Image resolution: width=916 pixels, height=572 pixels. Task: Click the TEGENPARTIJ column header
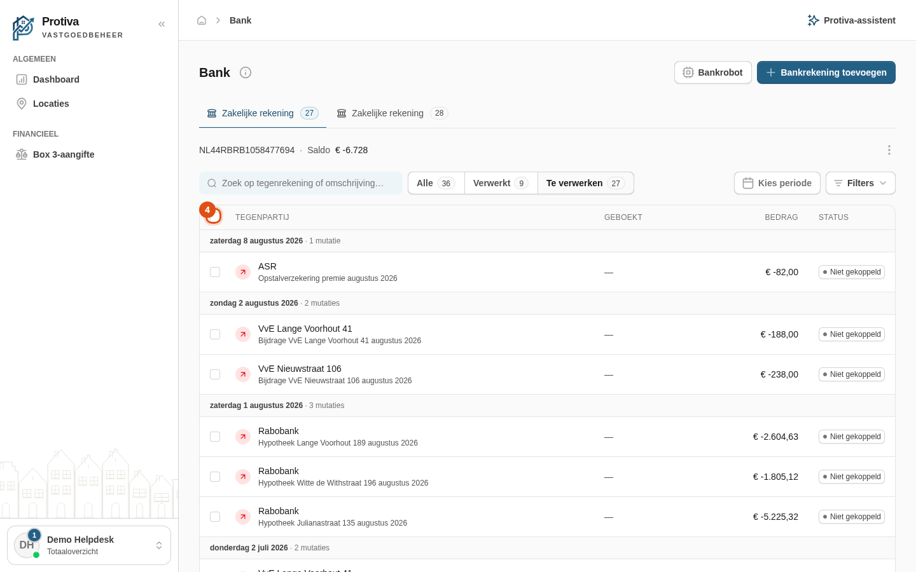tap(262, 217)
